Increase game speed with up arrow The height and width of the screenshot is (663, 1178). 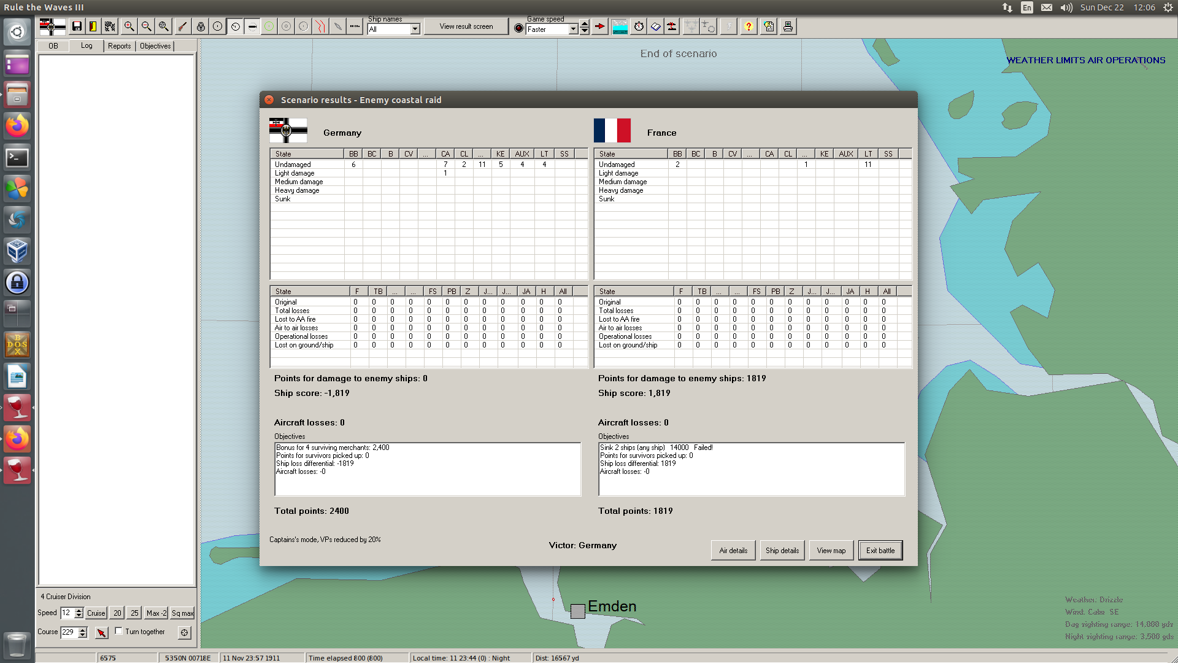[585, 24]
